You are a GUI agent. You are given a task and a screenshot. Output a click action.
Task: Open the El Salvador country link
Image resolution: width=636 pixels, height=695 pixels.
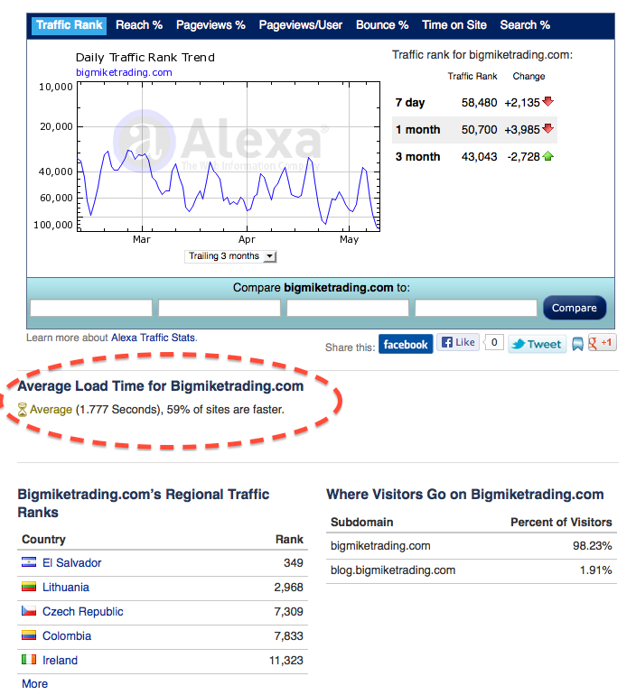click(x=72, y=563)
